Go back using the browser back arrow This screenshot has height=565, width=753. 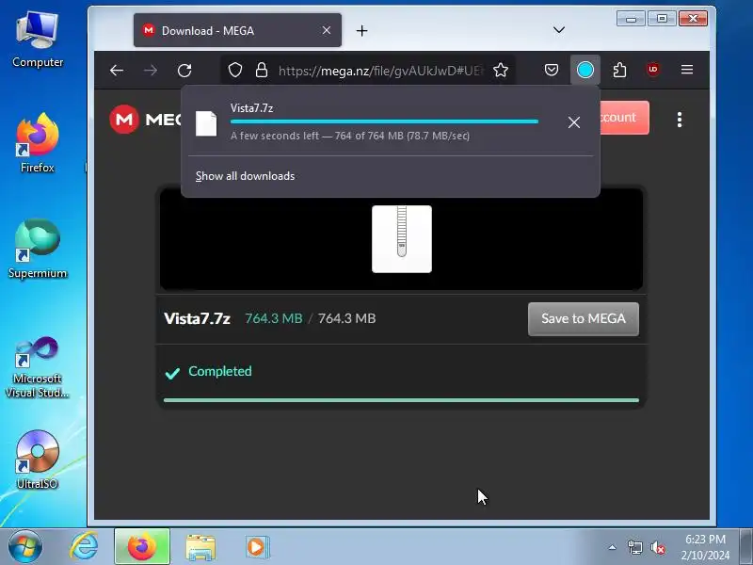(x=117, y=71)
